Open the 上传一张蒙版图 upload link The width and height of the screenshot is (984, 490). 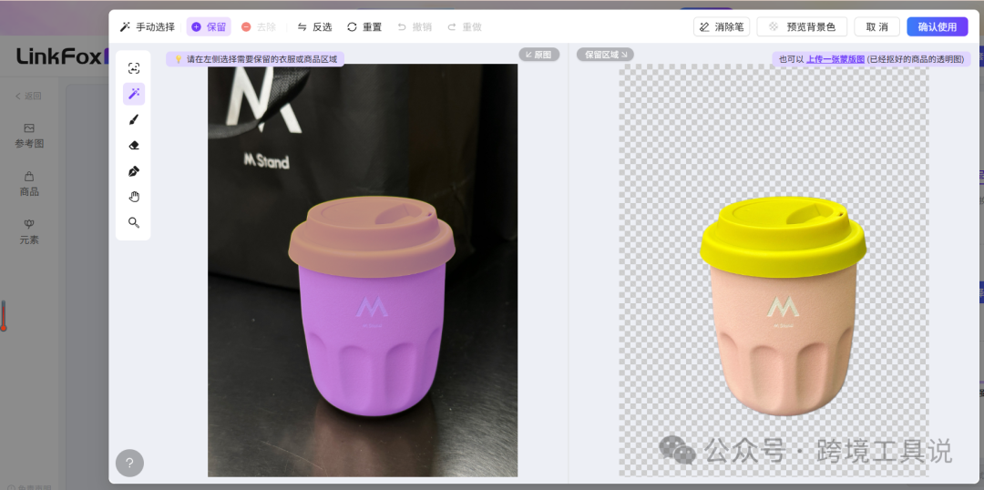coord(835,59)
